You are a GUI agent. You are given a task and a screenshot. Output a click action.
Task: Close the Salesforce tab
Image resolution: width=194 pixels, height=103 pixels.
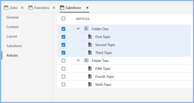coord(87,8)
